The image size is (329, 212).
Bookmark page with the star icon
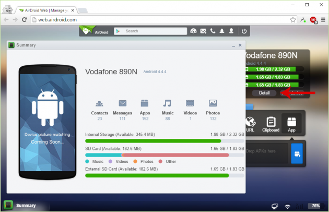293,20
